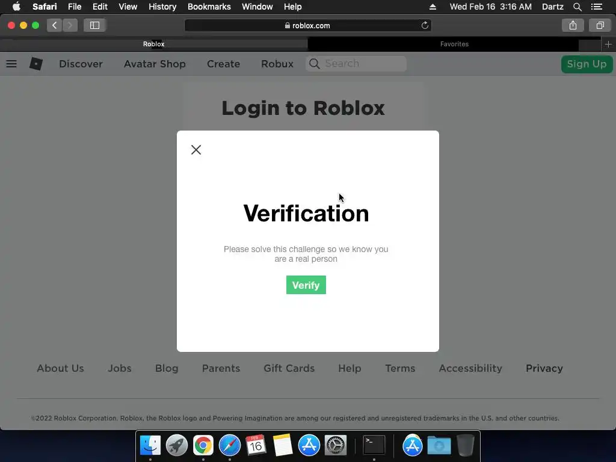Open the Downloads folder in the Dock
The height and width of the screenshot is (462, 616).
[439, 446]
